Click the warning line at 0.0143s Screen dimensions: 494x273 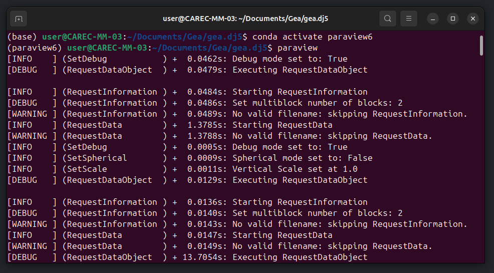tap(237, 224)
